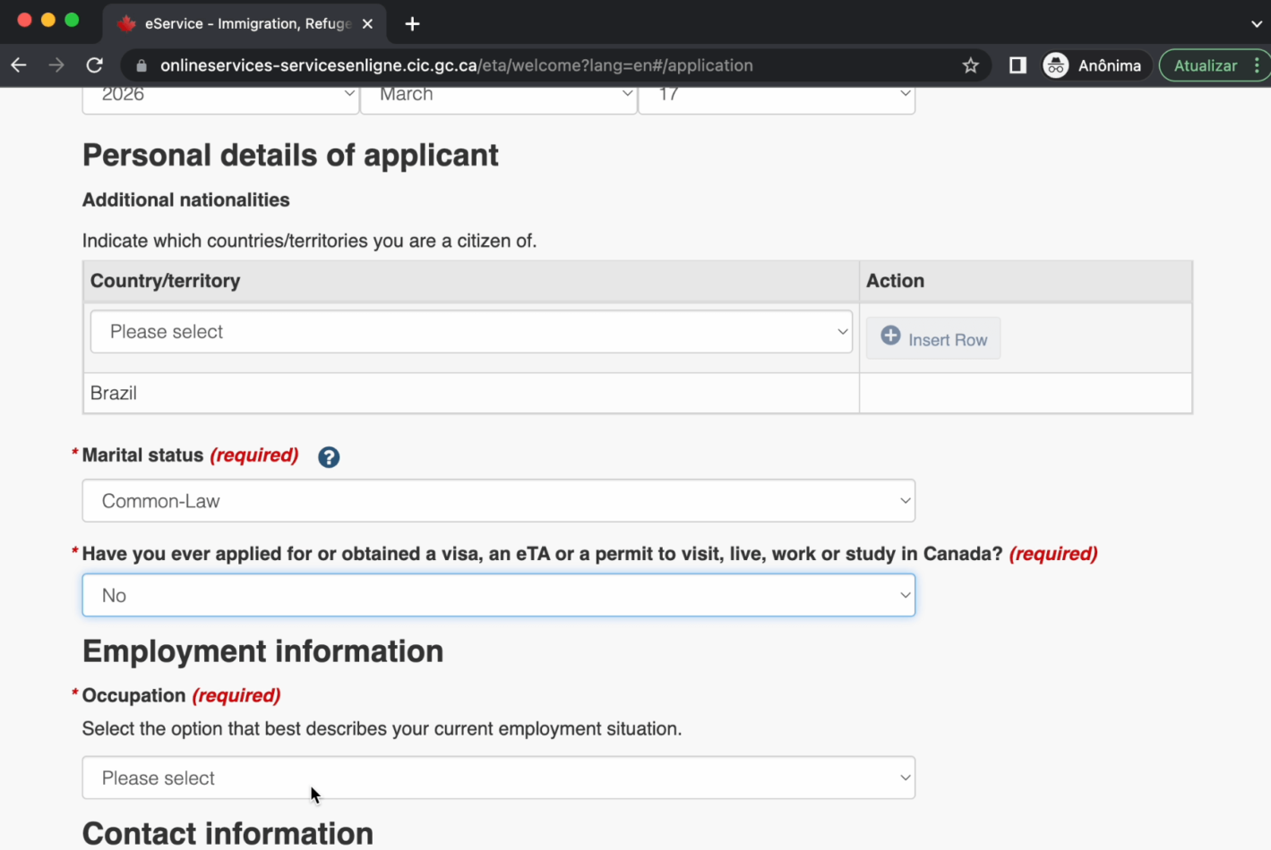This screenshot has height=850, width=1271.
Task: Open the Anônima incognito profile icon
Action: (1057, 65)
